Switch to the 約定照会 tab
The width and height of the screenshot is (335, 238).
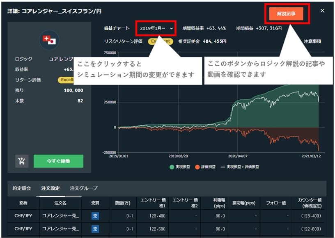22,188
